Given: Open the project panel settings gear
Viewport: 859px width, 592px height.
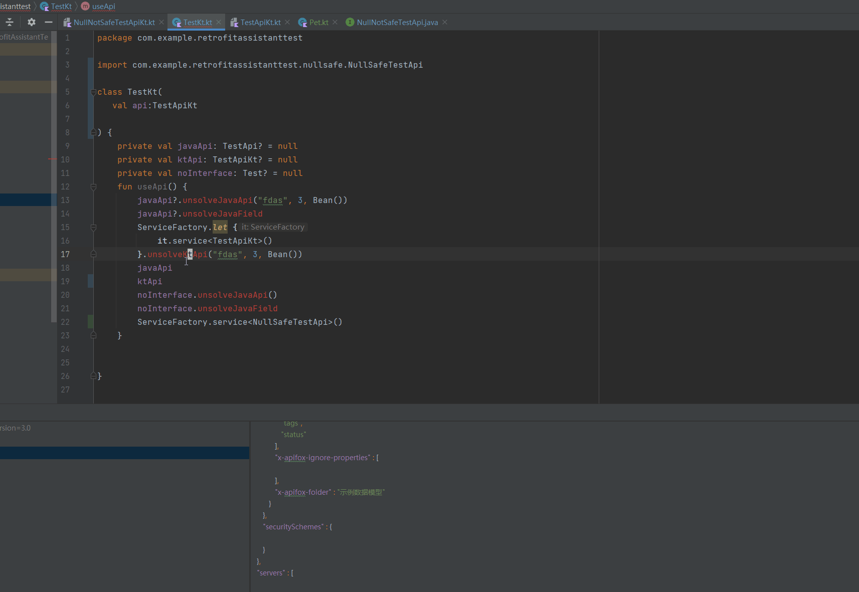Looking at the screenshot, I should [x=32, y=22].
